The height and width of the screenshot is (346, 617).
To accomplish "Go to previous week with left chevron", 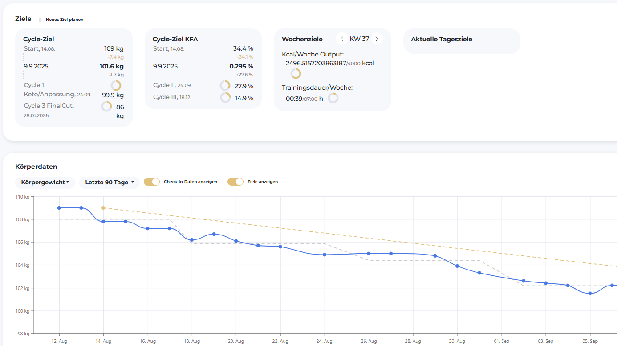I will [342, 39].
